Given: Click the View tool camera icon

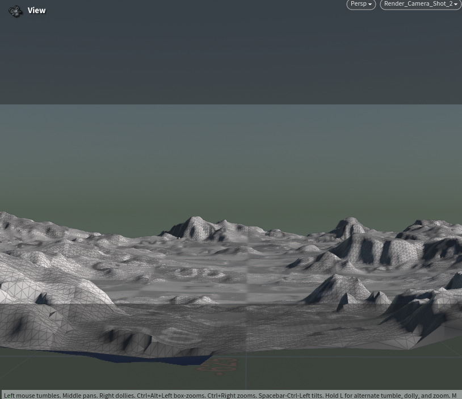Looking at the screenshot, I should click(15, 11).
